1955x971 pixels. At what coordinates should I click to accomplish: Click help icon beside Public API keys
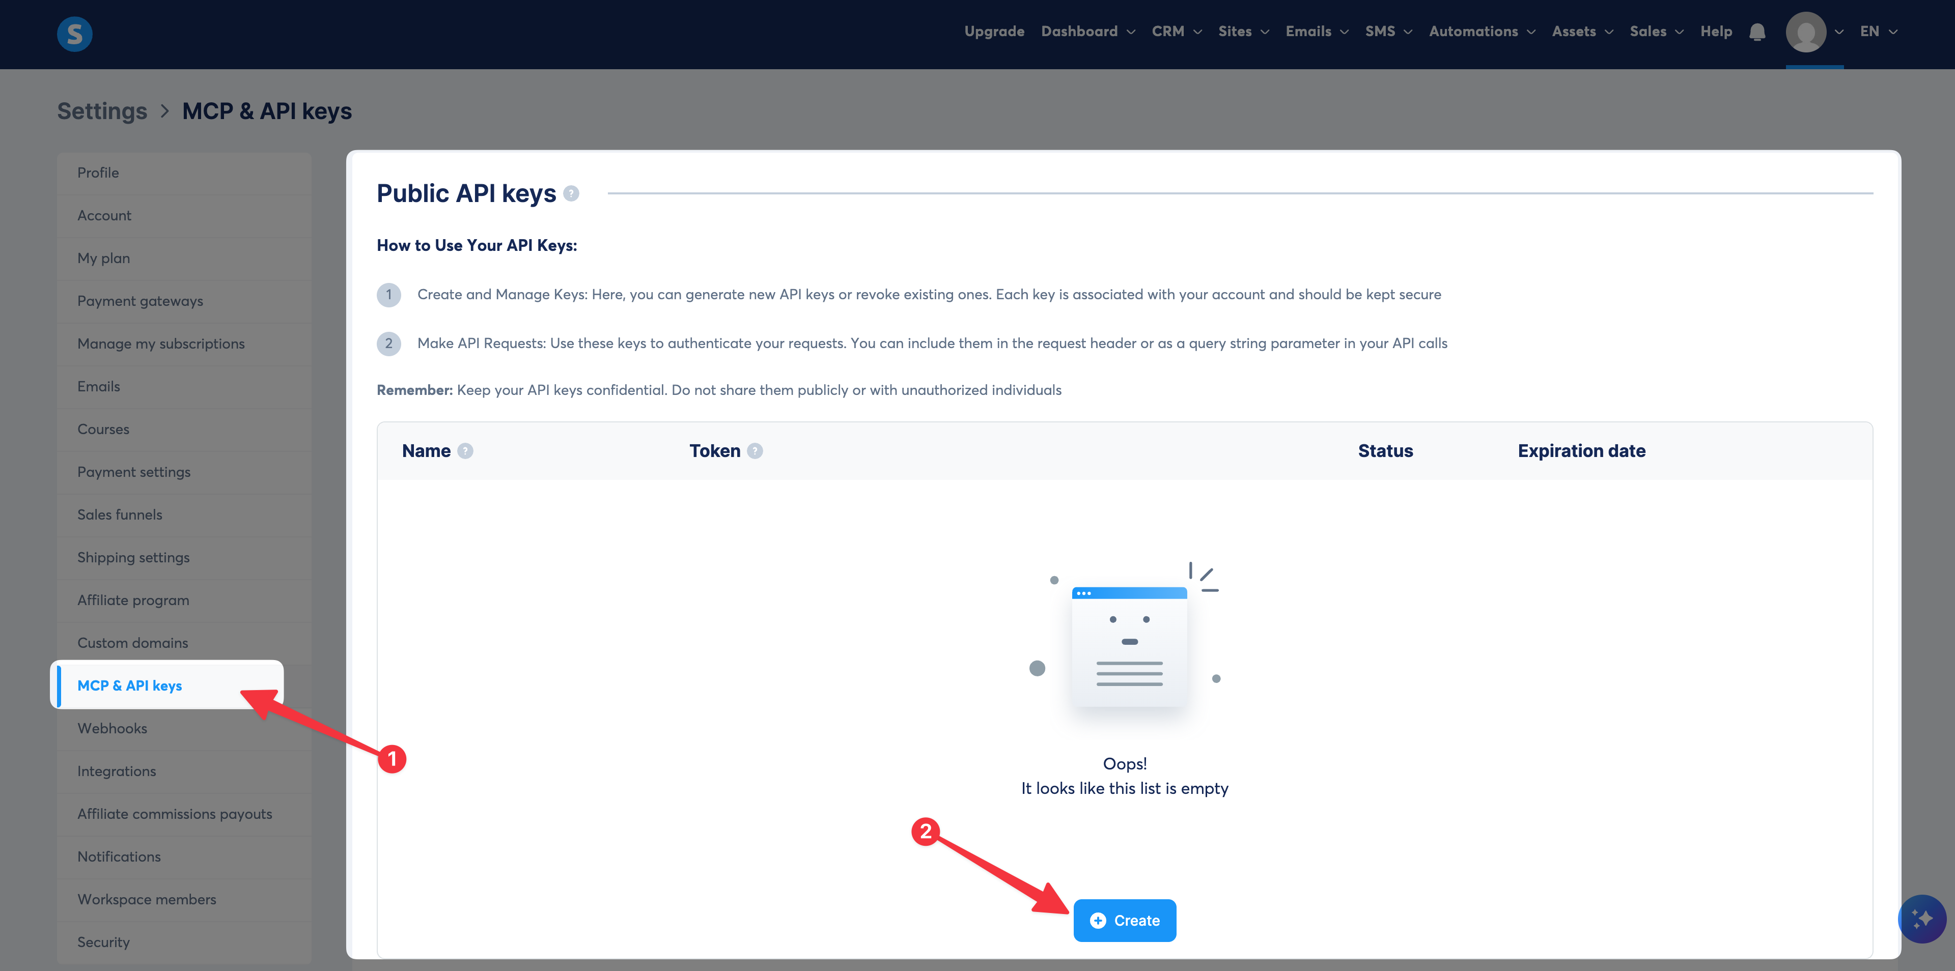571,193
